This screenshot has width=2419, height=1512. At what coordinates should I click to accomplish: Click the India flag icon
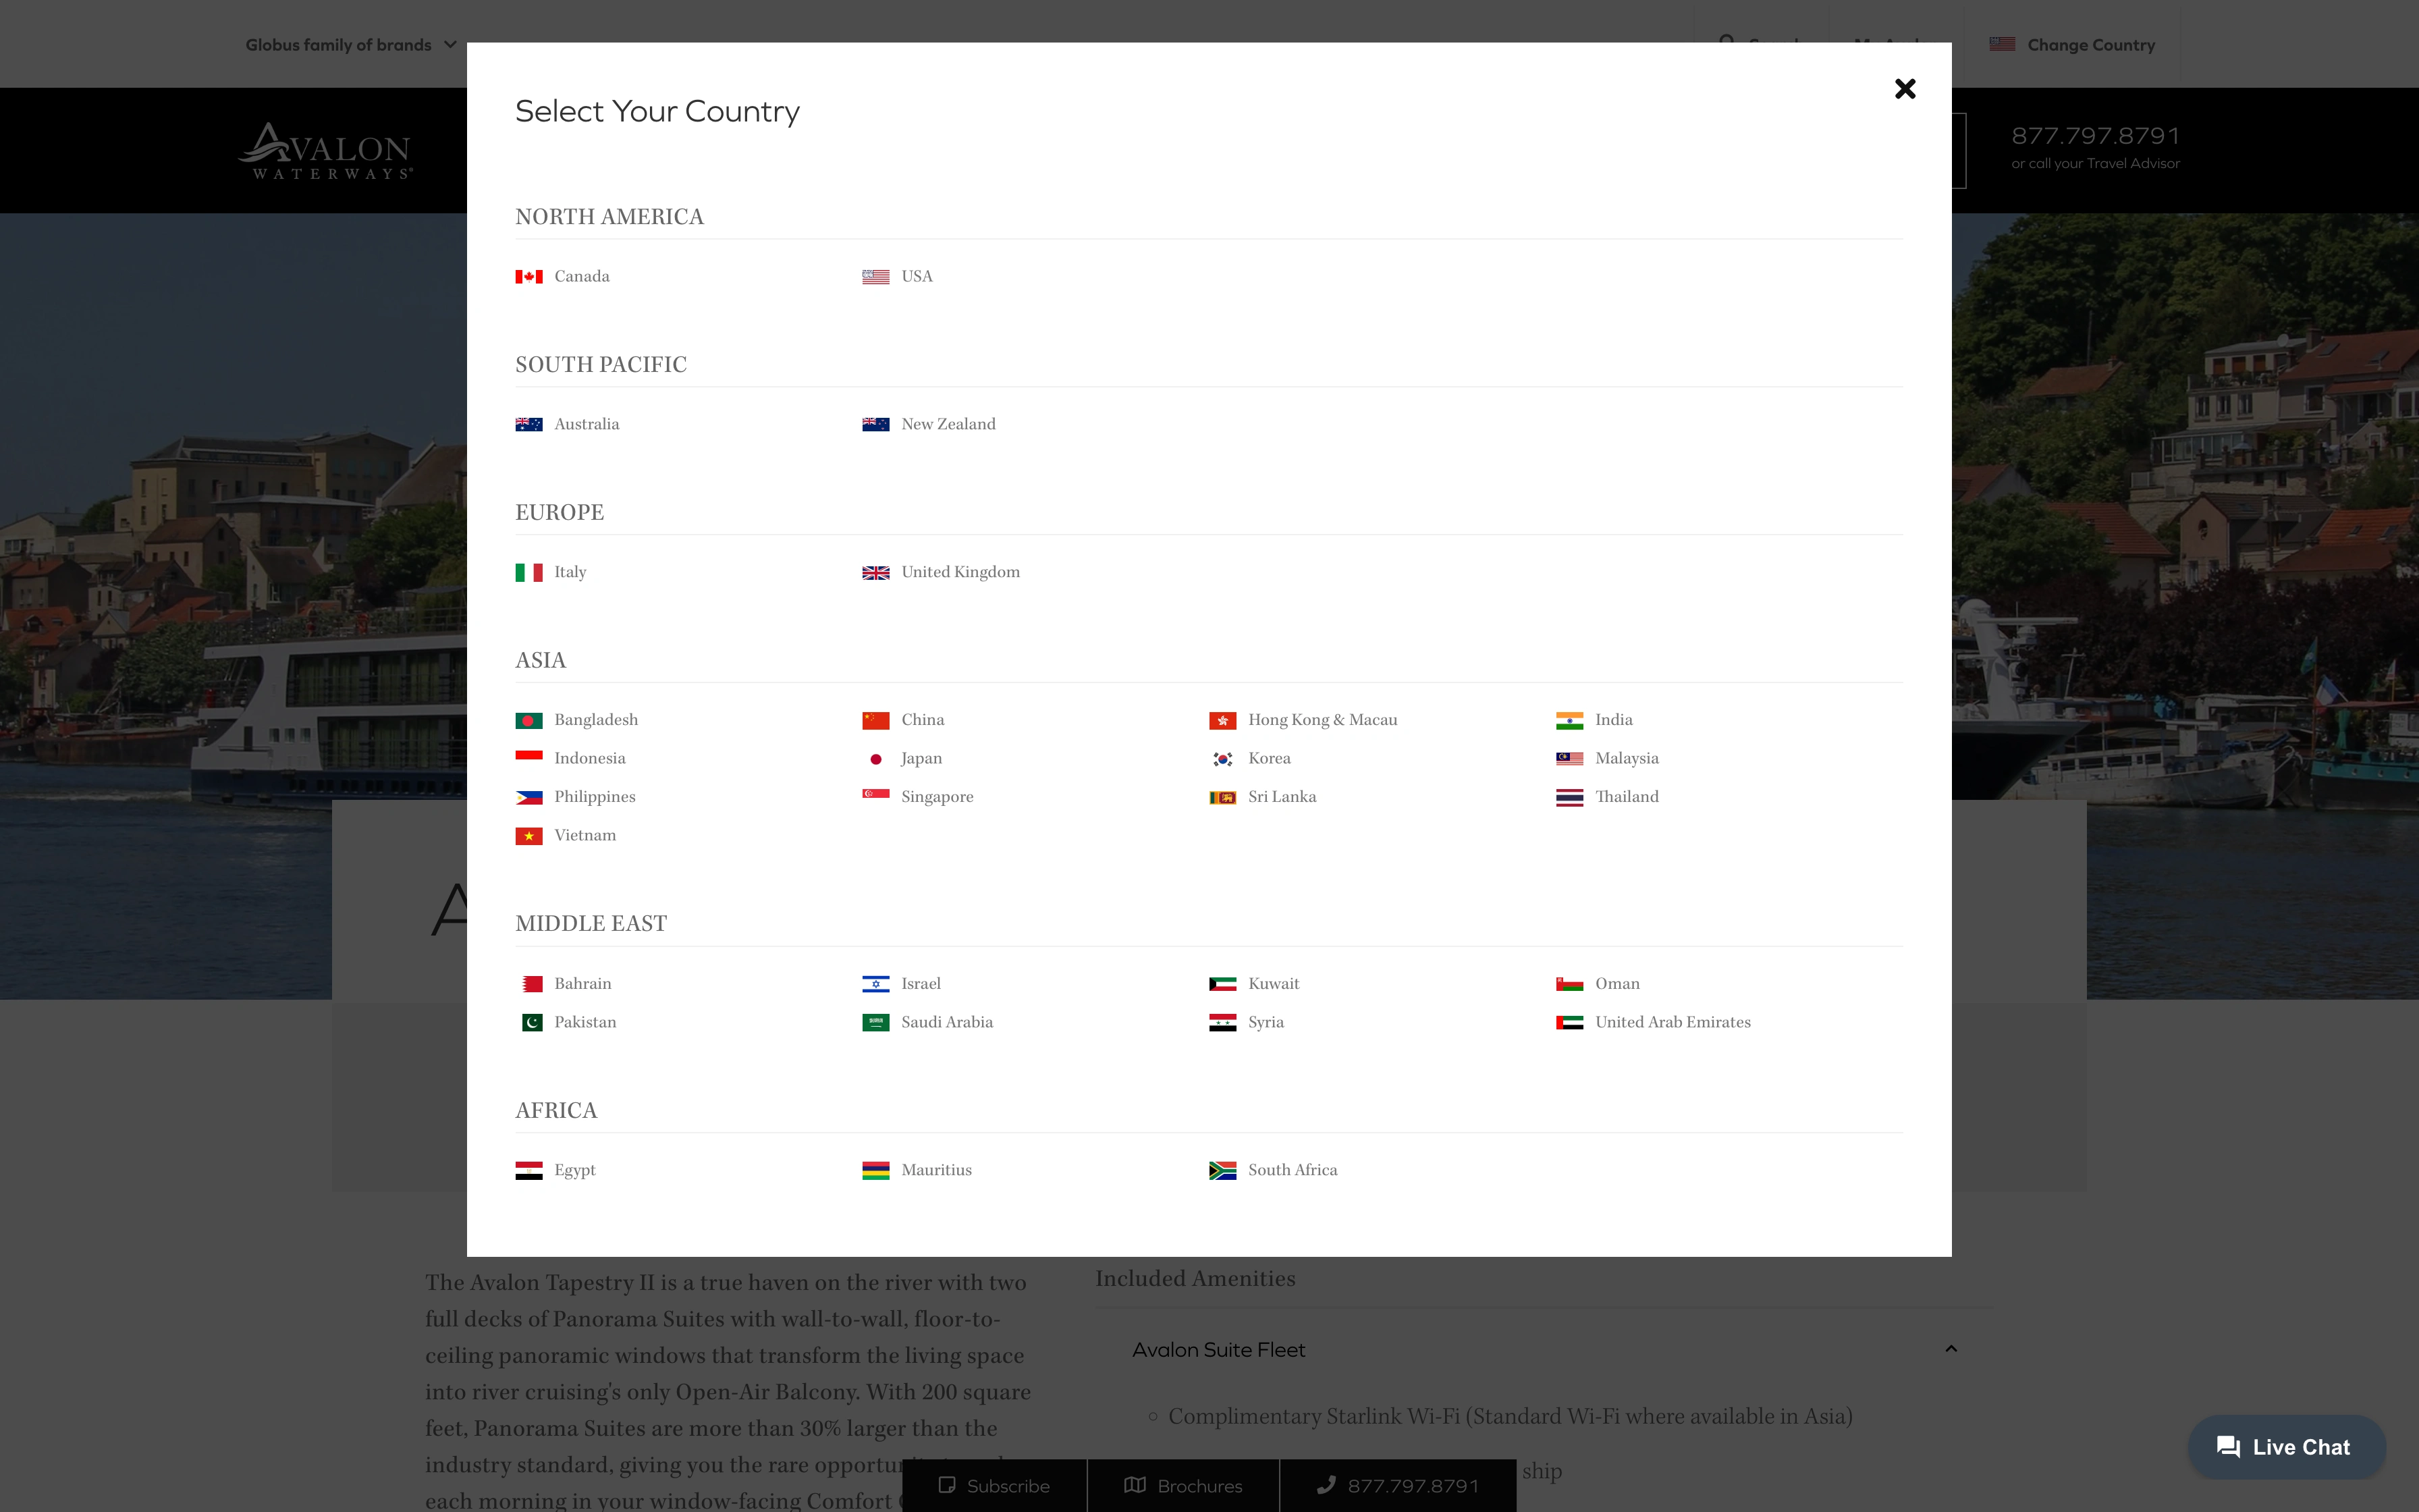1569,721
